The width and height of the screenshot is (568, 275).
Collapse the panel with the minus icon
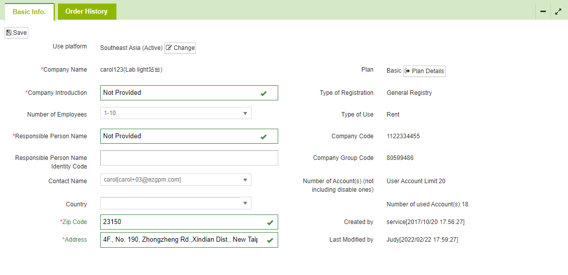[x=543, y=12]
